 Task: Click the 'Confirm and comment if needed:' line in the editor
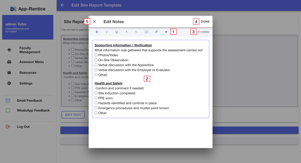tap(120, 88)
